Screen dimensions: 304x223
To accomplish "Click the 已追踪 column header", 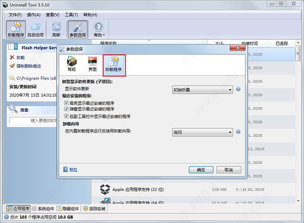I will 282,44.
